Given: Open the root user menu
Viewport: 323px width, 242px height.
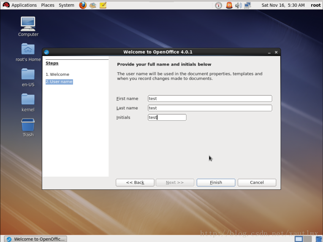Looking at the screenshot, I should click(315, 5).
